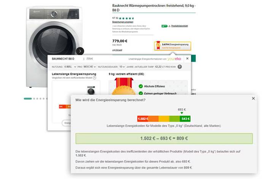Screen dimensions: 274x182
Task: Click the active teal carousel indicator
Action: pos(28,99)
